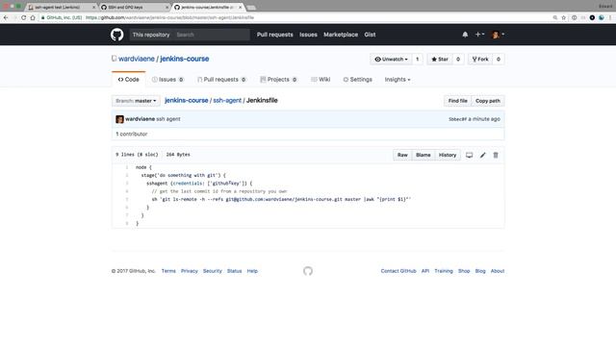The width and height of the screenshot is (616, 346).
Task: Open wardviaene owner link
Action: (137, 59)
